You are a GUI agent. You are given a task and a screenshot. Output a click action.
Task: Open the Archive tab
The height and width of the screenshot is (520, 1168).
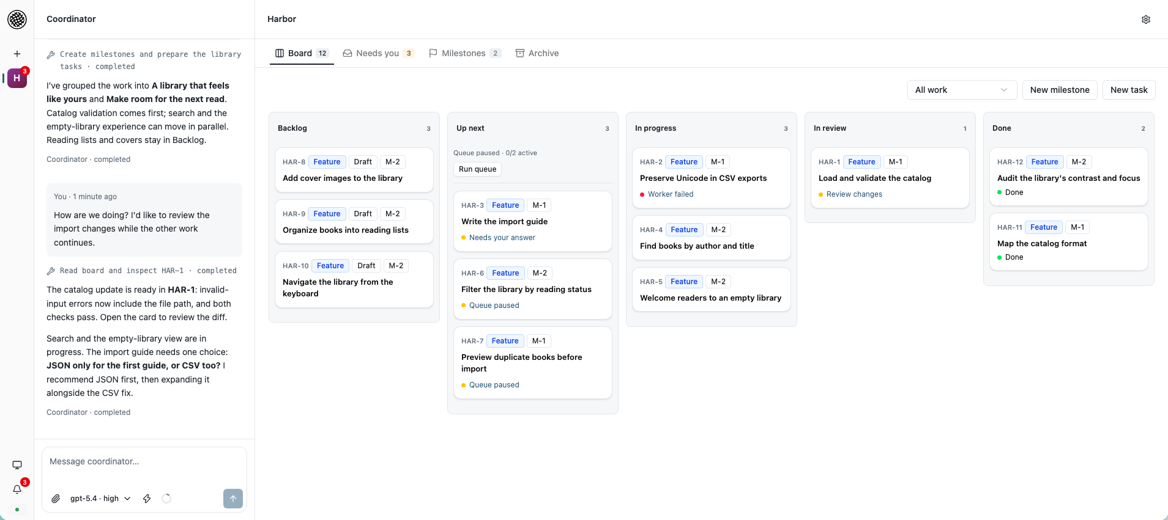pos(537,53)
